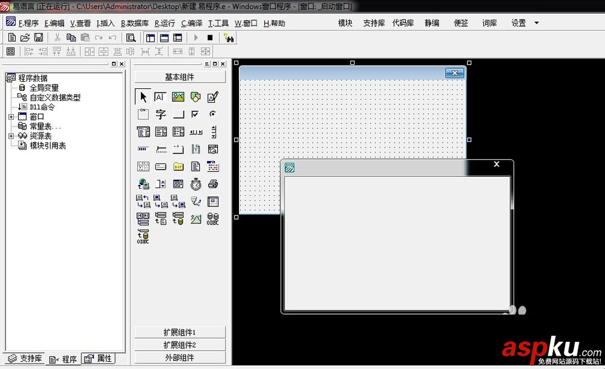Click the 基本组件 palette header button
Image resolution: width=605 pixels, height=369 pixels.
click(x=180, y=77)
